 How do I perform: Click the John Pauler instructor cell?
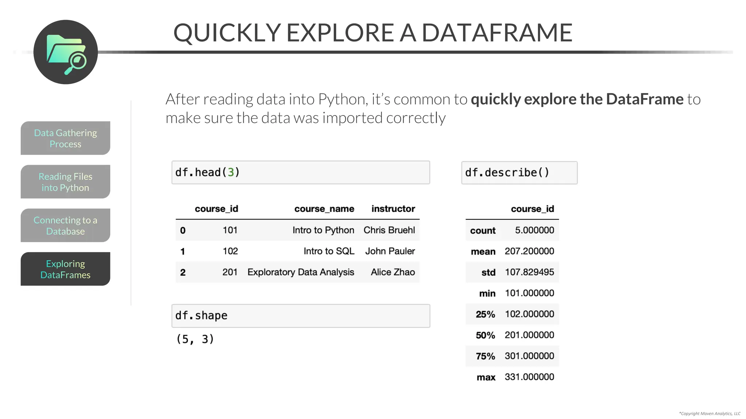point(390,251)
